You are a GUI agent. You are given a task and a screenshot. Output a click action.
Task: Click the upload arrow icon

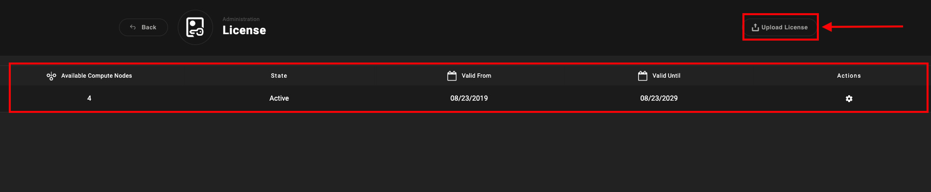[x=755, y=27]
